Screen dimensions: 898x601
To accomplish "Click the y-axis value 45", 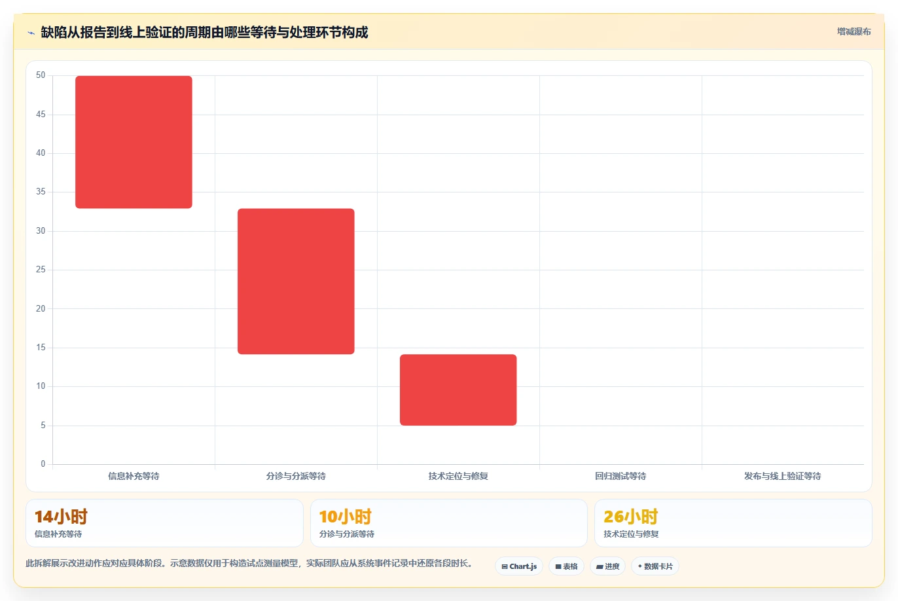I will [x=41, y=115].
